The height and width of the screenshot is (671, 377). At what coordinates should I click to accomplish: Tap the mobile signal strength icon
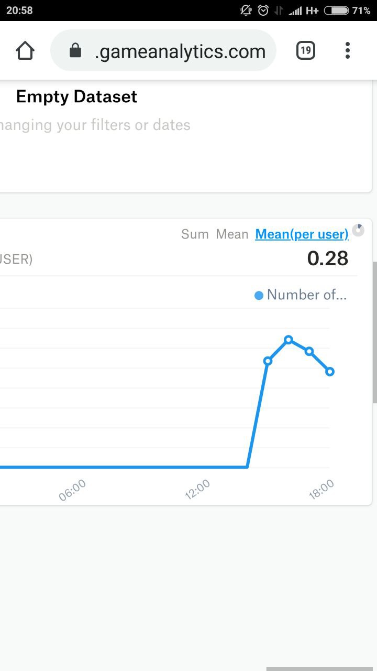(295, 10)
